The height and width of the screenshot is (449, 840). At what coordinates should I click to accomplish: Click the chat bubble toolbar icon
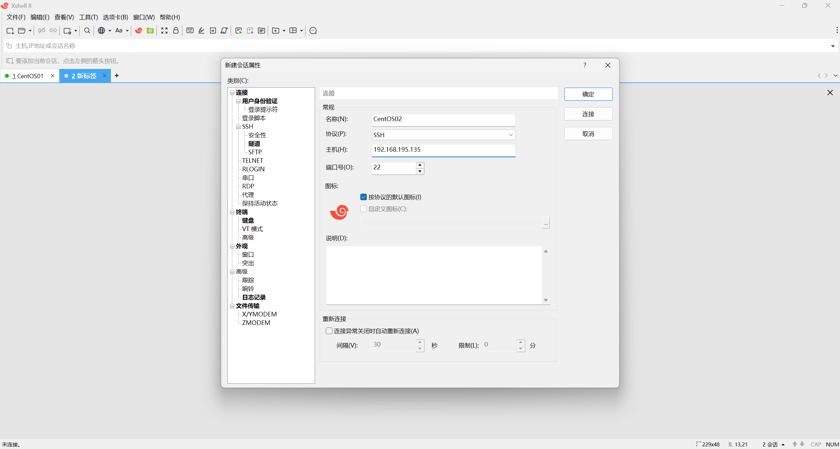pos(313,31)
